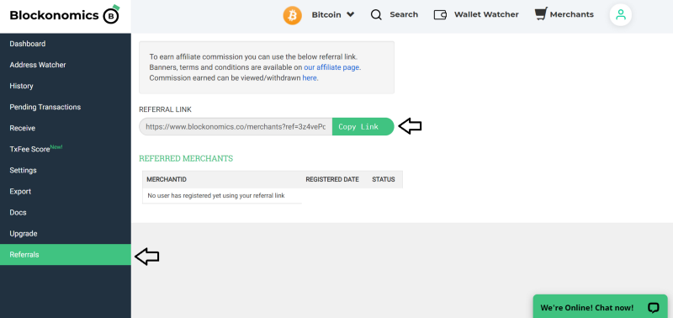Open the 'We're Online! Chat now!' widget
Screen dimensions: 673x318
[x=600, y=307]
